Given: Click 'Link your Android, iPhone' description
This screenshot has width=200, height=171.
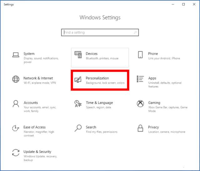Looking at the screenshot, I should pos(164,58).
